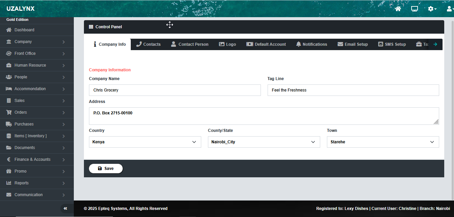Collapse sidebar with double-chevron icon
The image size is (454, 217).
point(65,209)
